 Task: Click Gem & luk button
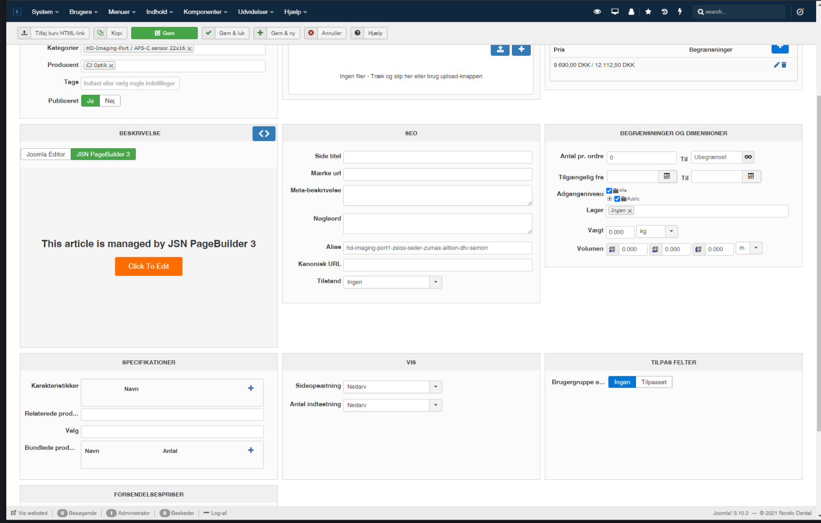[226, 33]
